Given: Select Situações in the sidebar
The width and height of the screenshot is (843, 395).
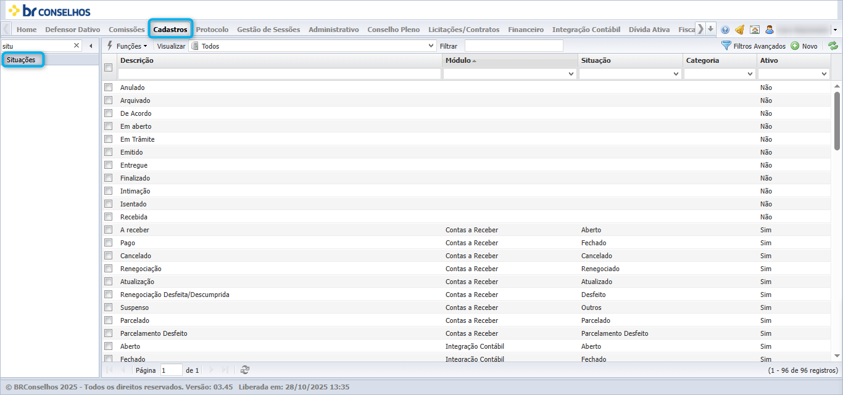Looking at the screenshot, I should [22, 60].
